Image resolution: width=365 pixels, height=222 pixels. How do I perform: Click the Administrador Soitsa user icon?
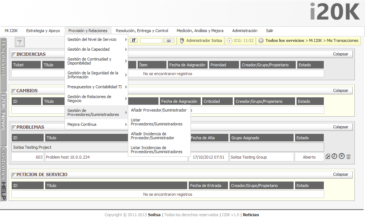coord(181,41)
